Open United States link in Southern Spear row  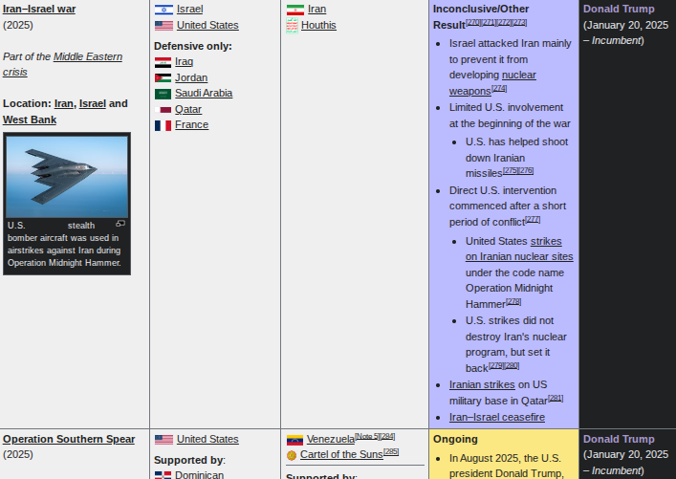click(x=207, y=440)
